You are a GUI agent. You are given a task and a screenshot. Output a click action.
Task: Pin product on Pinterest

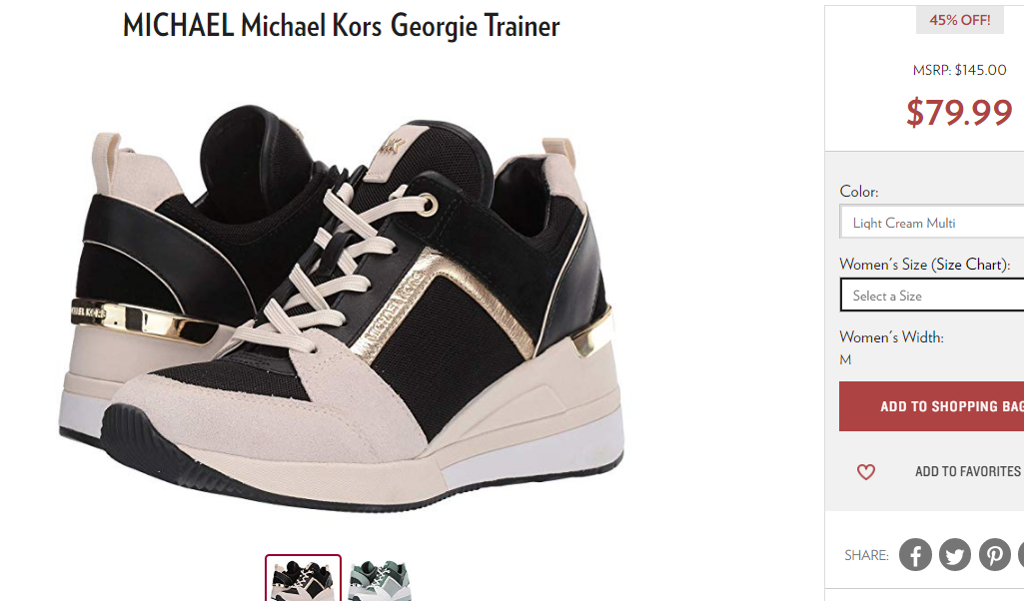coord(995,555)
